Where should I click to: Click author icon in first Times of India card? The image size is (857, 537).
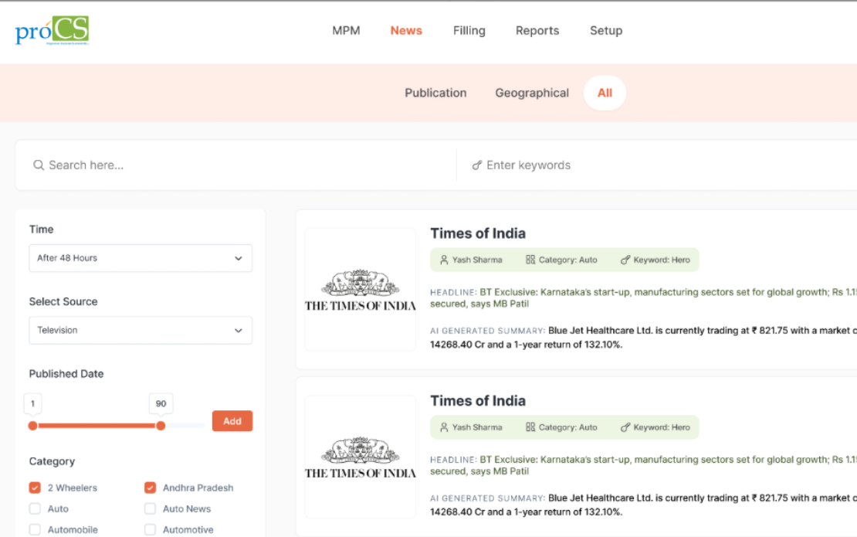click(x=444, y=260)
